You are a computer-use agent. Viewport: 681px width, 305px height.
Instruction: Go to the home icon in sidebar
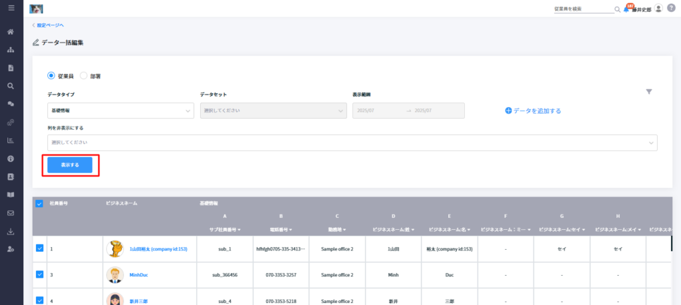click(x=11, y=32)
